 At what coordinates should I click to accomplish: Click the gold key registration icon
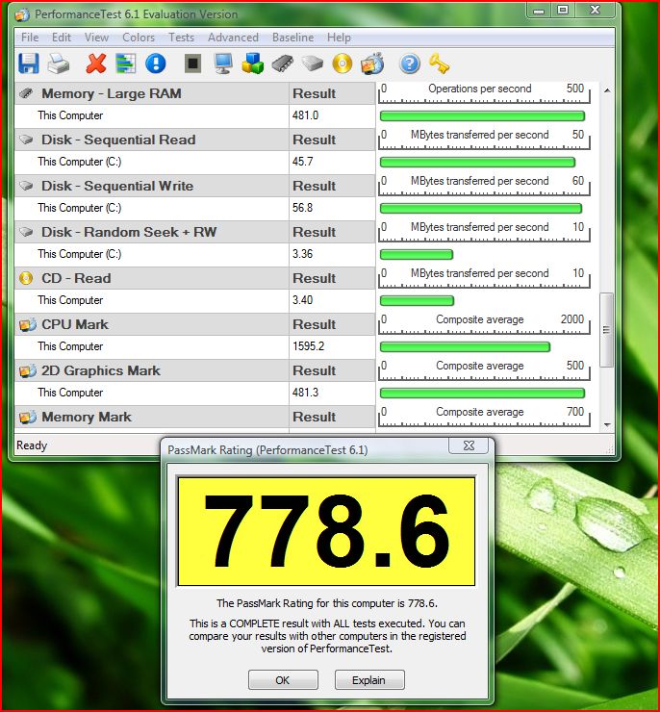439,64
